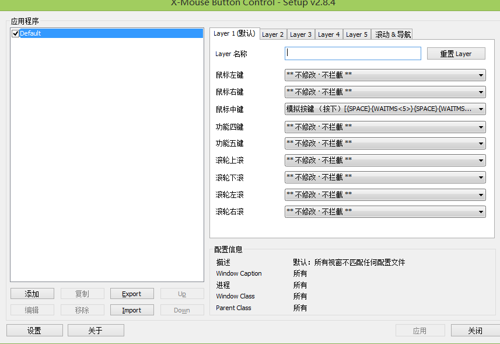Image resolution: width=500 pixels, height=344 pixels.
Task: Click the 关于 about button
Action: coord(96,331)
